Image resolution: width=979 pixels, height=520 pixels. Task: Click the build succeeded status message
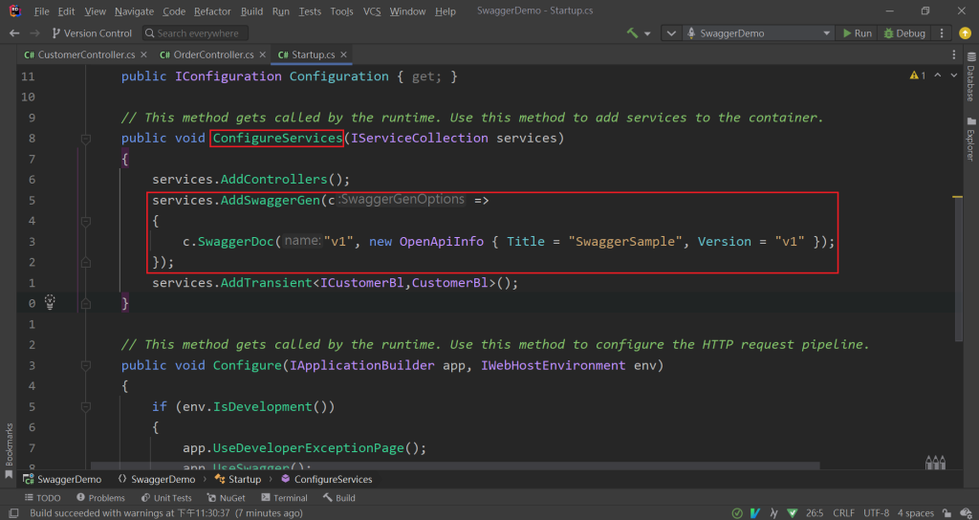[166, 513]
